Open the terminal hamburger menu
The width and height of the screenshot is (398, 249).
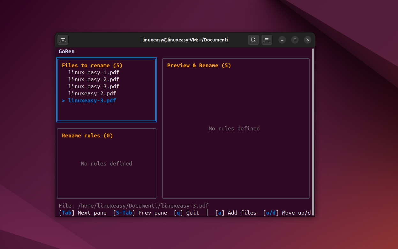coord(267,40)
